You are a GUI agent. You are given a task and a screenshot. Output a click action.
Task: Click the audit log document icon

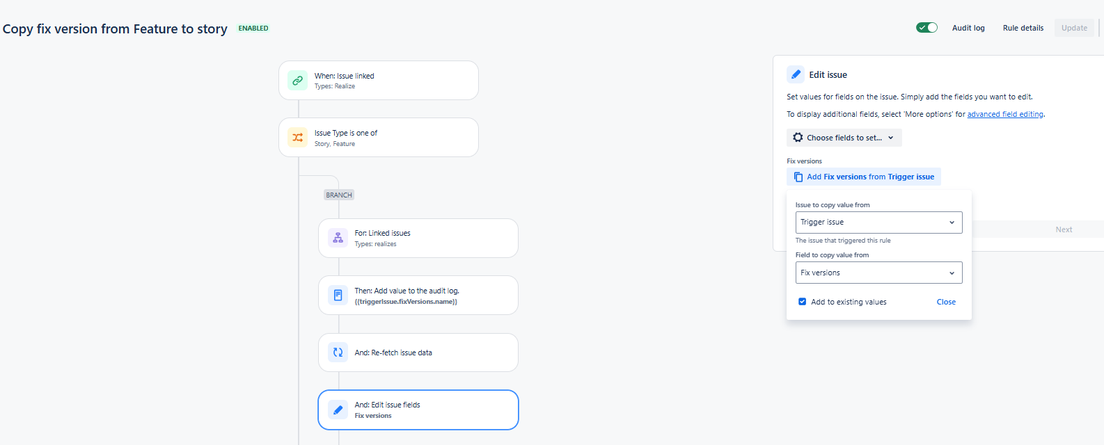click(x=338, y=296)
